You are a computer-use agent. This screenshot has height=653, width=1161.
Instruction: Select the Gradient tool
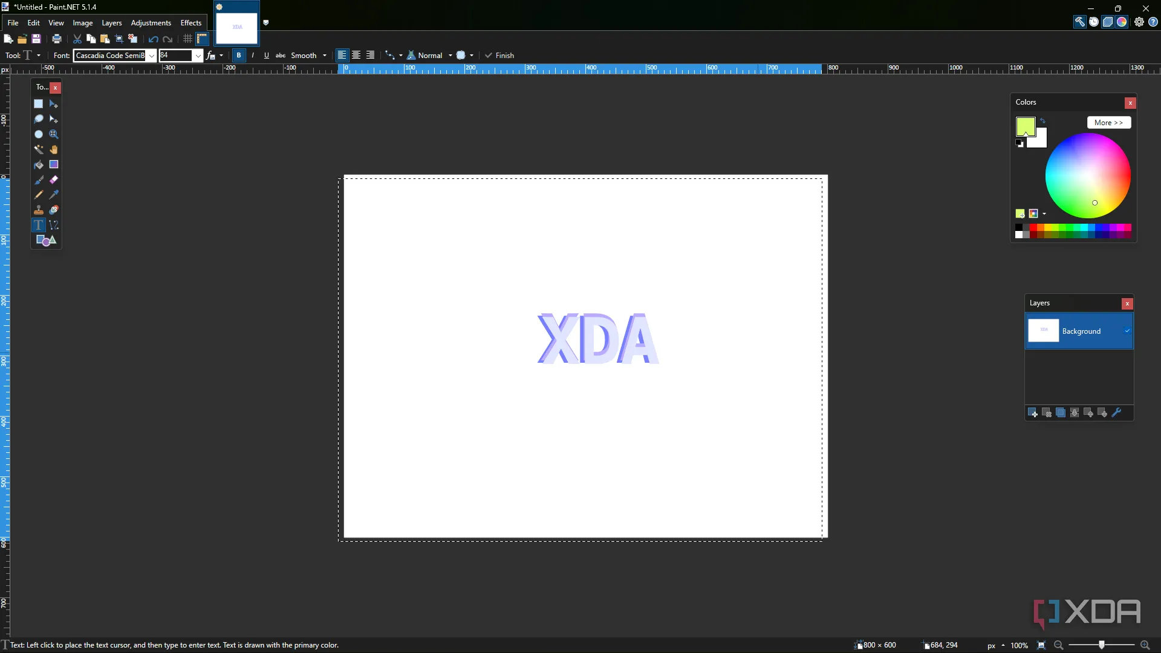click(54, 164)
